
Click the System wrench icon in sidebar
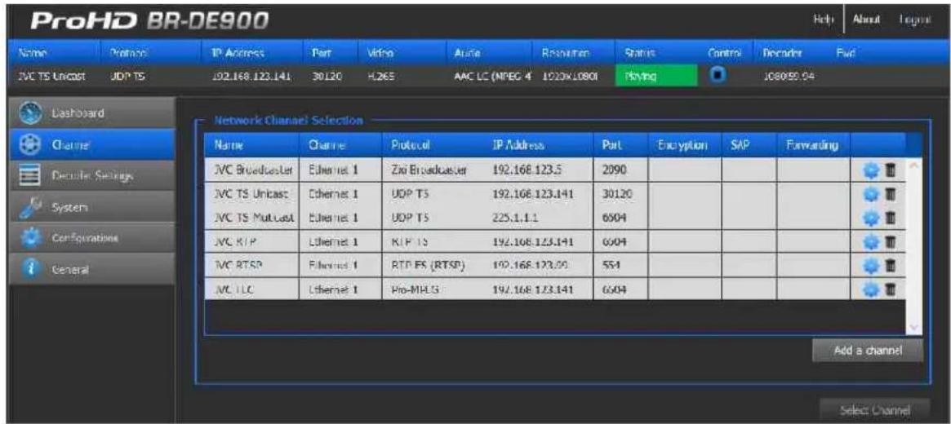click(31, 206)
